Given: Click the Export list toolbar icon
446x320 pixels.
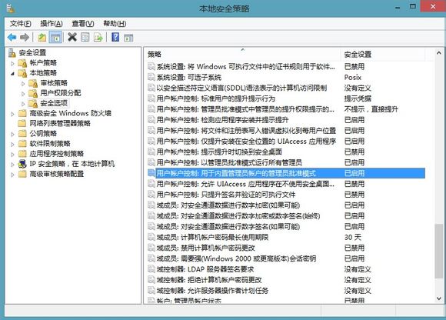Looking at the screenshot, I should [x=98, y=37].
